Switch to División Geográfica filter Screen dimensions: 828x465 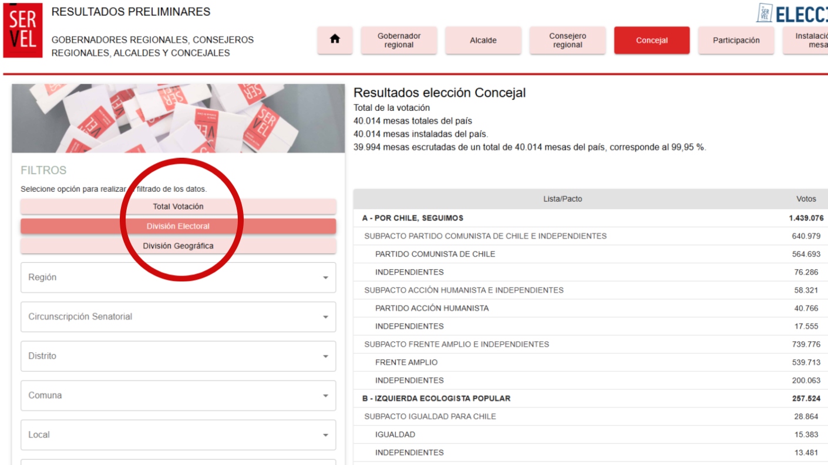point(178,246)
